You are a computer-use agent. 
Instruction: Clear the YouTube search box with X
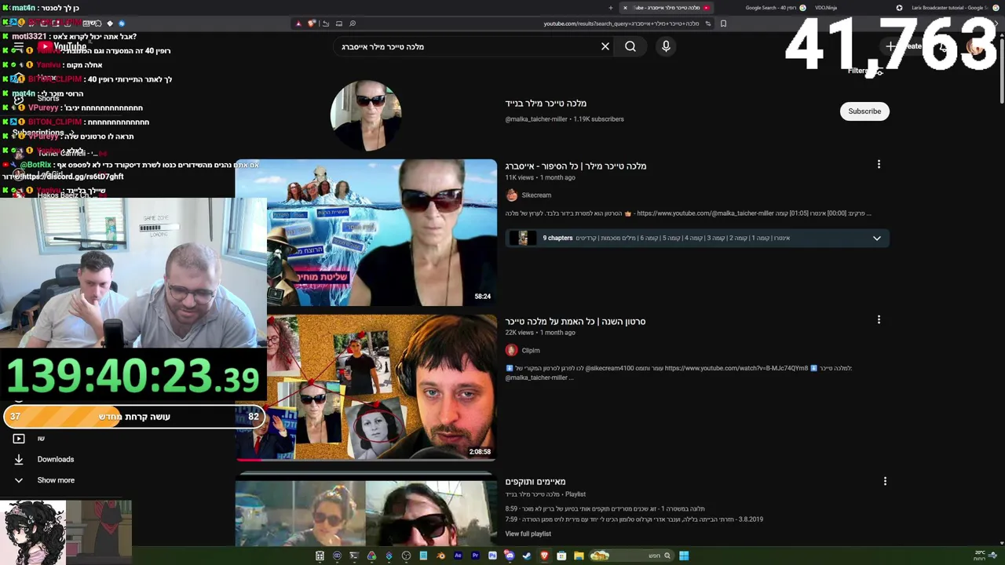point(605,46)
